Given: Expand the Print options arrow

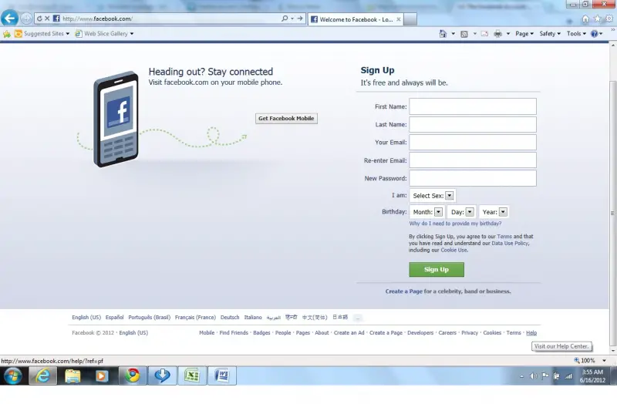Looking at the screenshot, I should point(508,34).
